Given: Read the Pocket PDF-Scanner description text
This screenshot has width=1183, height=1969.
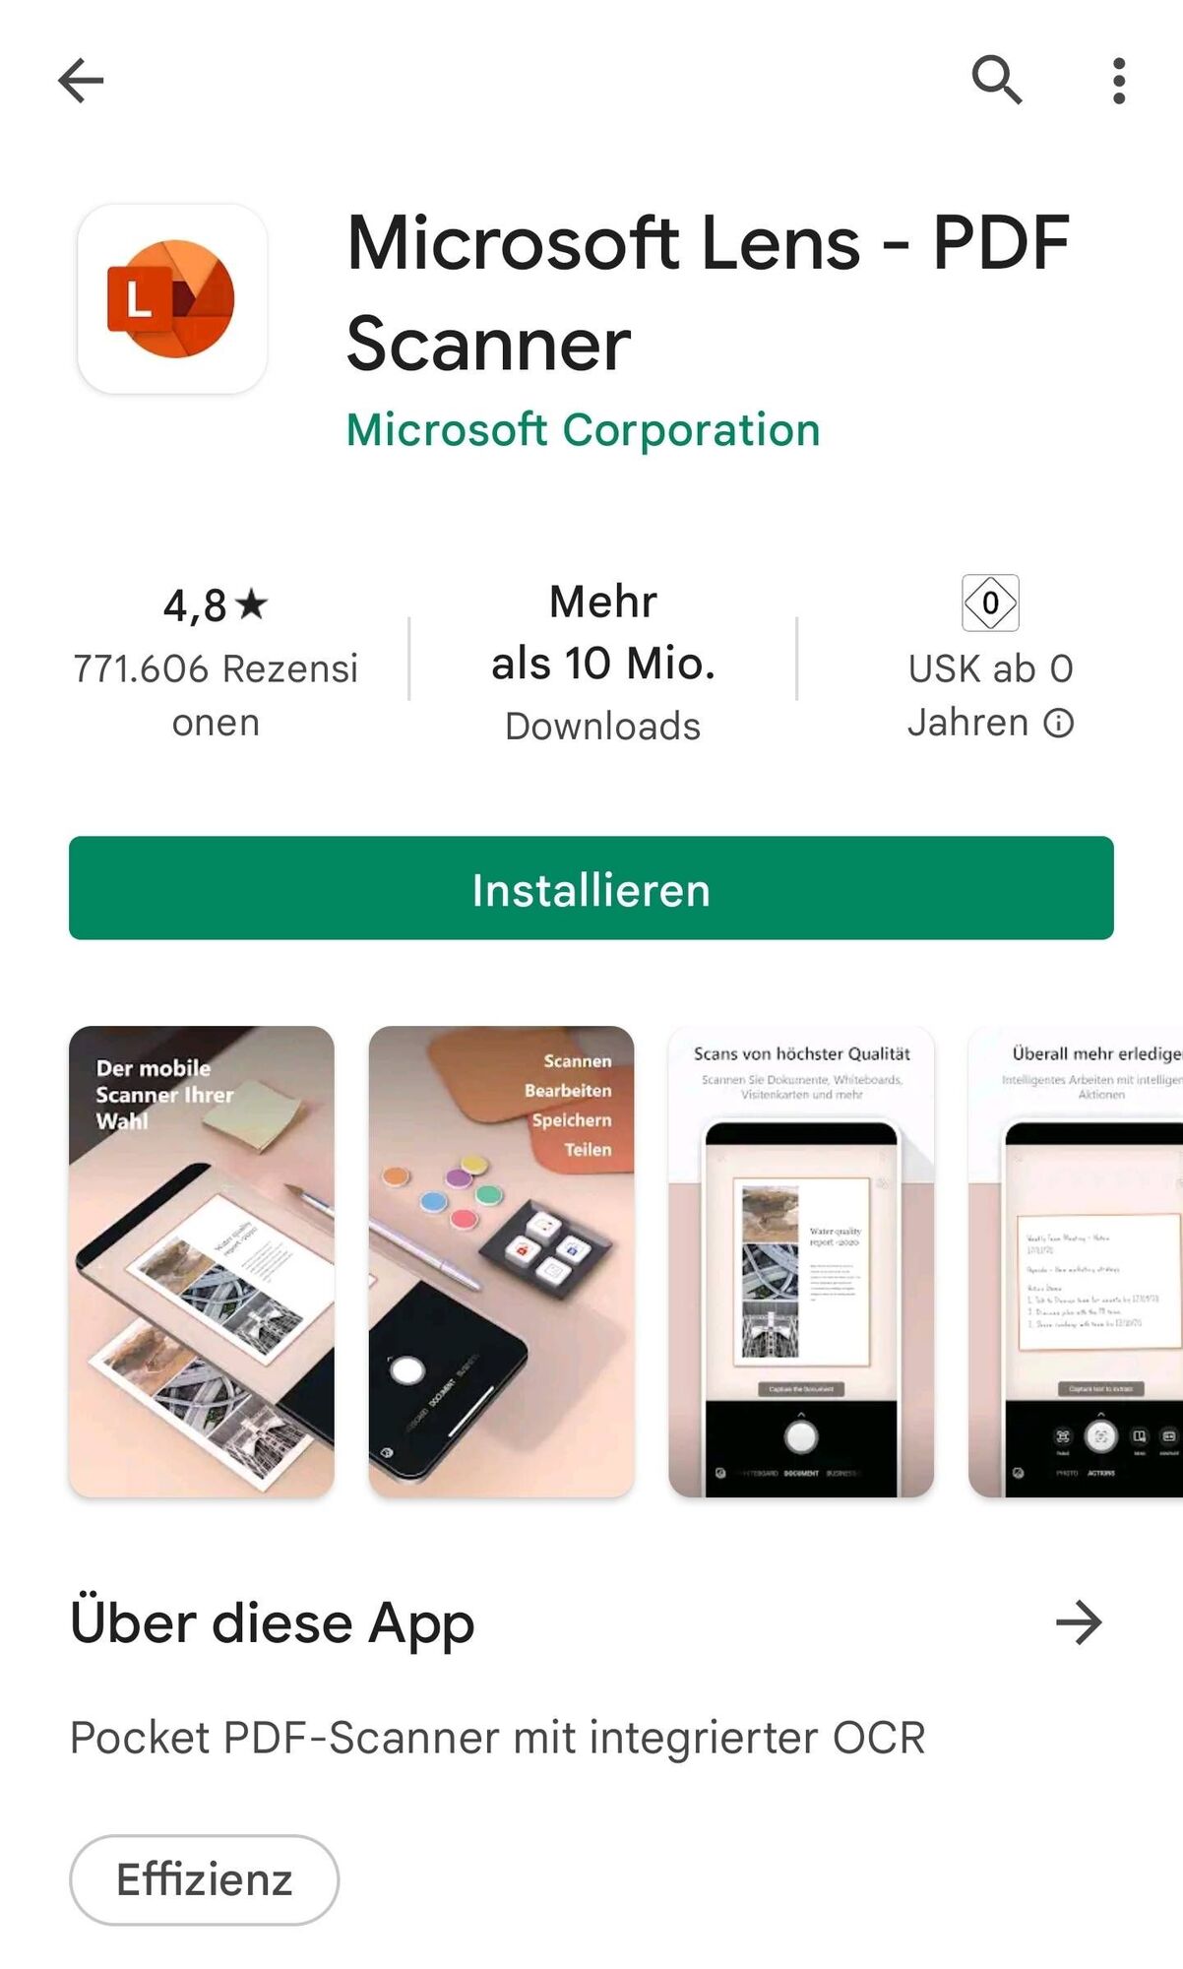Looking at the screenshot, I should tap(498, 1738).
